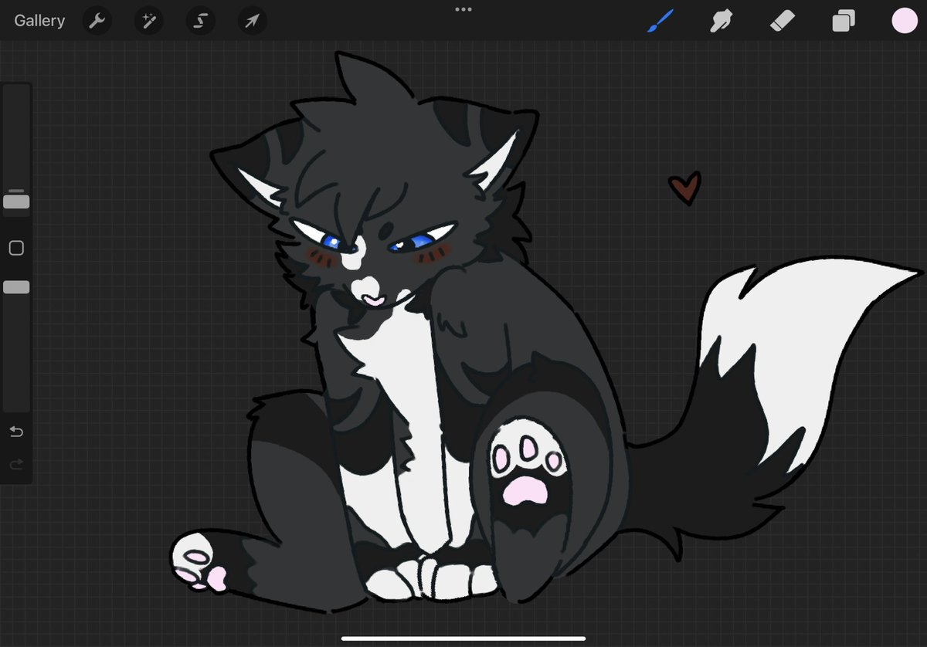927x647 pixels.
Task: Open the active color picker circle
Action: point(905,21)
